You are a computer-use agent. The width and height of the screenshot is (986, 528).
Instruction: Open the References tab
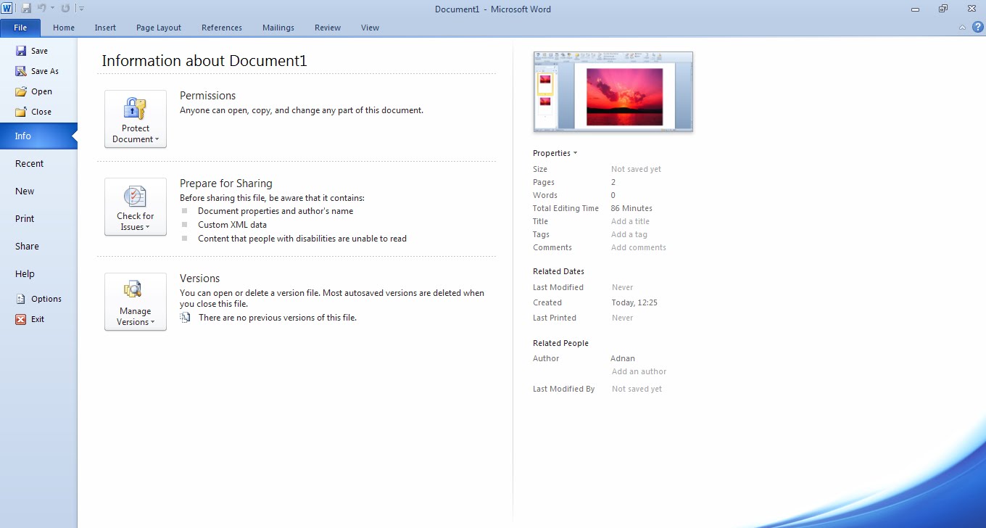pyautogui.click(x=222, y=28)
